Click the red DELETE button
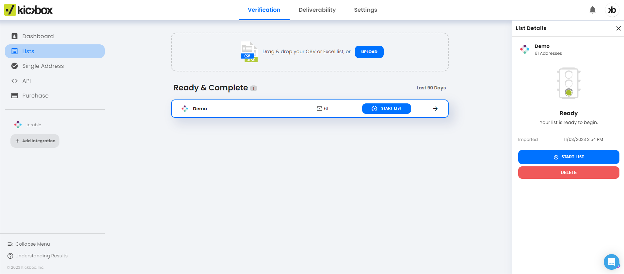Image resolution: width=624 pixels, height=274 pixels. coord(568,173)
